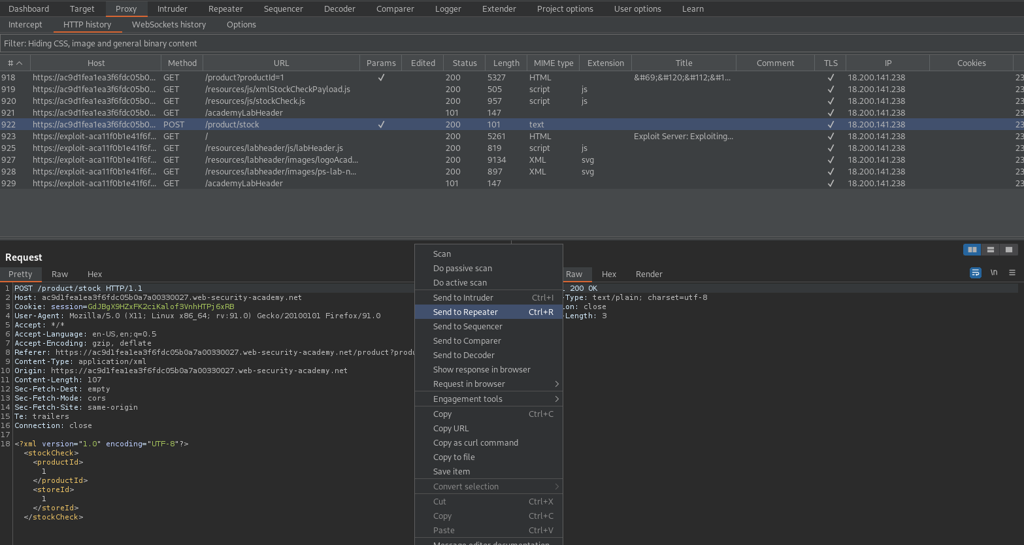Select row 920 /resources/js/stockCheck.js
The height and width of the screenshot is (545, 1024).
(x=512, y=101)
